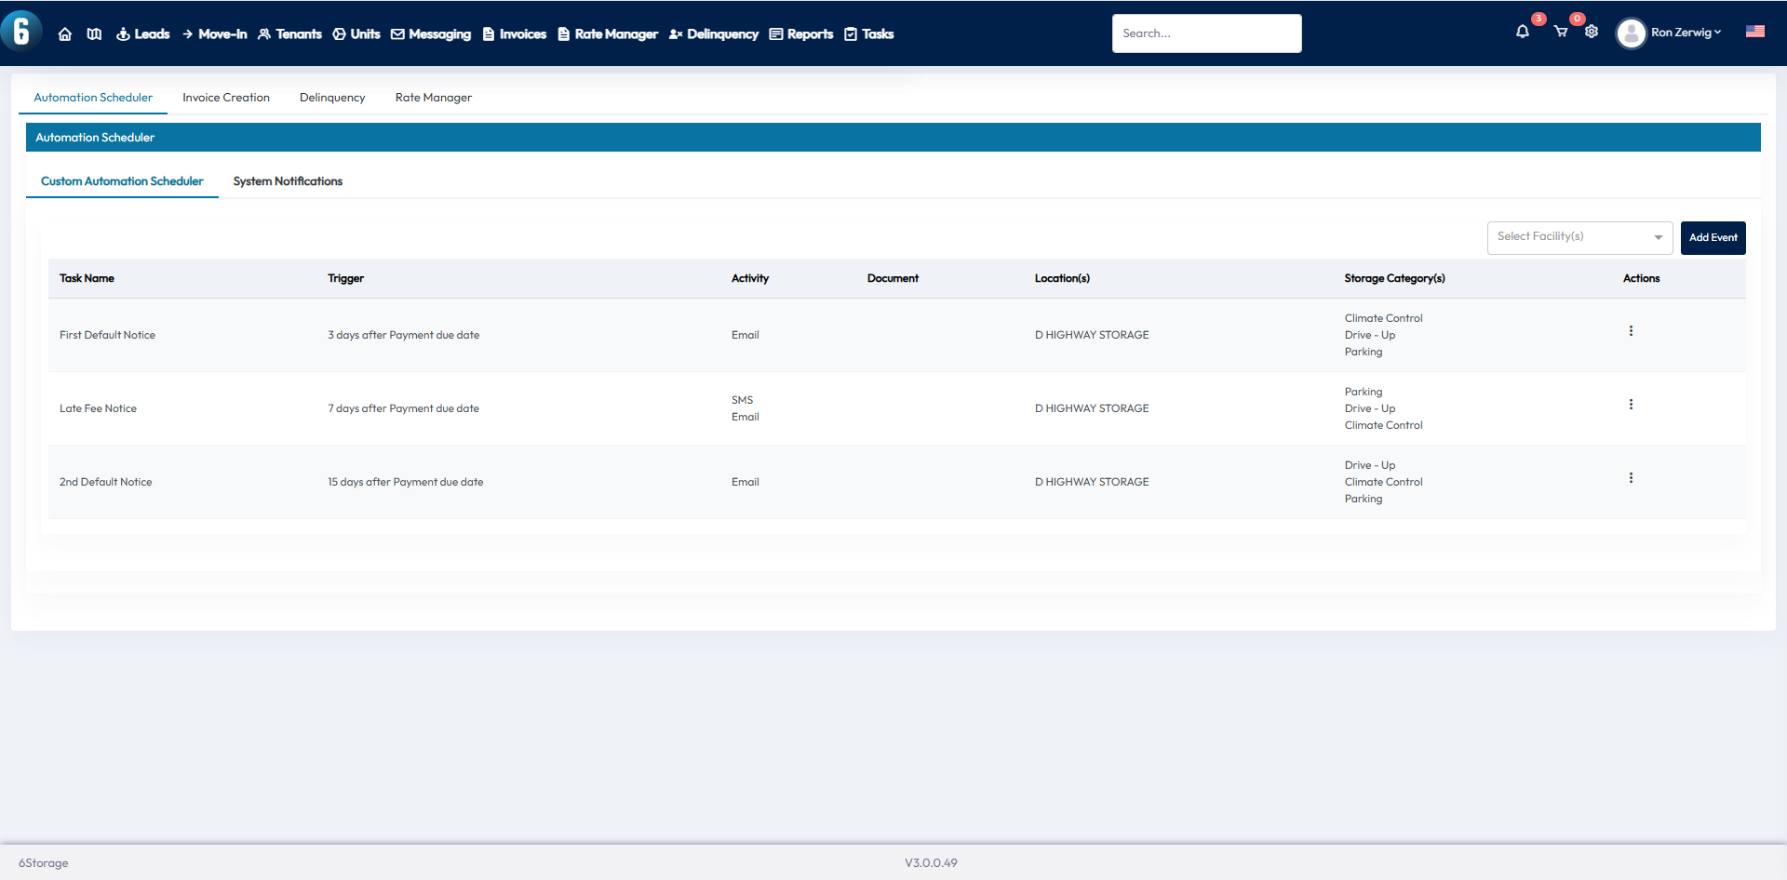Switch to the Invoice Creation tab
Viewport: 1787px width, 880px height.
coord(226,98)
